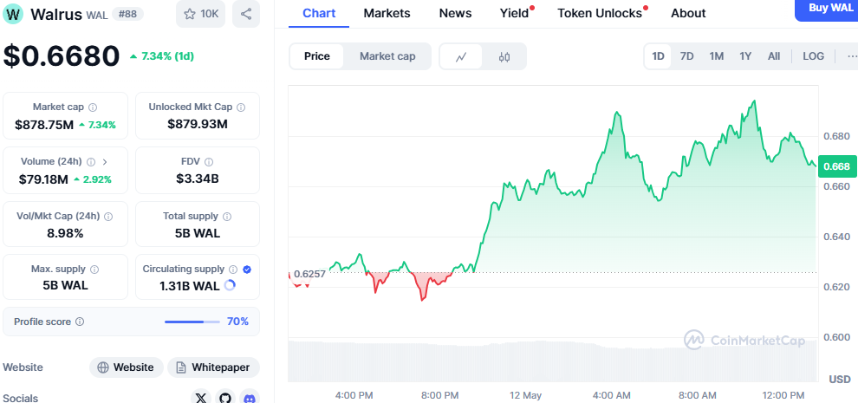Set chart range to All
Image resolution: width=858 pixels, height=403 pixels.
tap(774, 56)
